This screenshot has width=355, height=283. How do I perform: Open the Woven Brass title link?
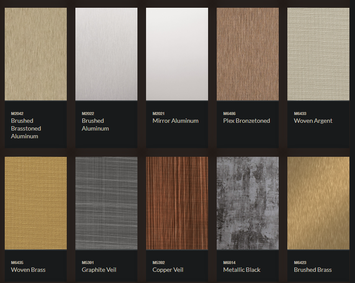28,270
